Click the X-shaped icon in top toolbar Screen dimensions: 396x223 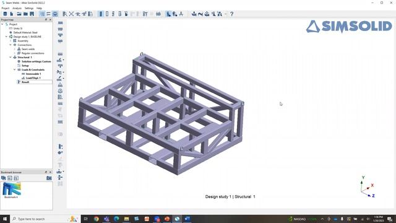coord(71,14)
